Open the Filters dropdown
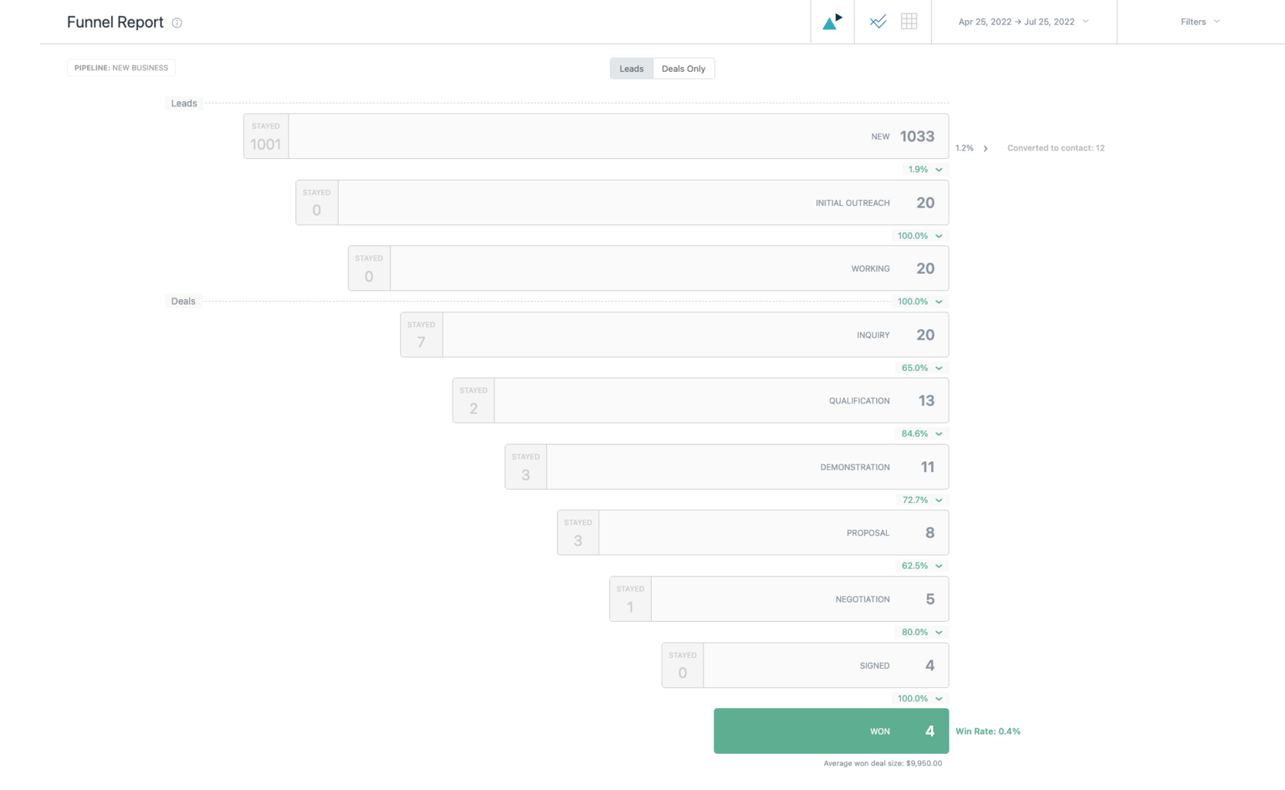 [1199, 22]
